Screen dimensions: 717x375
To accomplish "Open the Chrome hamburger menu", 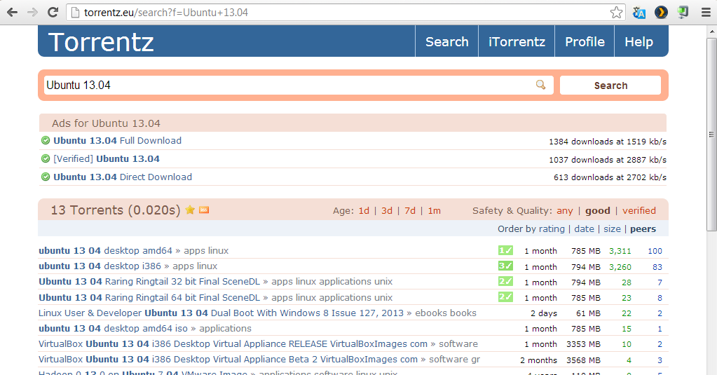I will tap(706, 13).
